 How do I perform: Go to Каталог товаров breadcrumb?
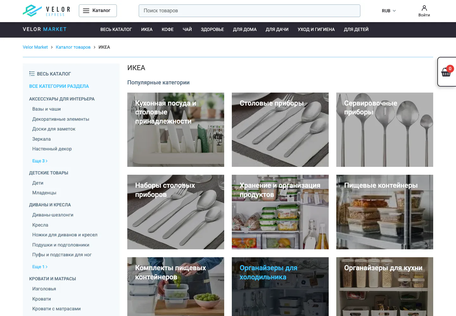click(73, 47)
